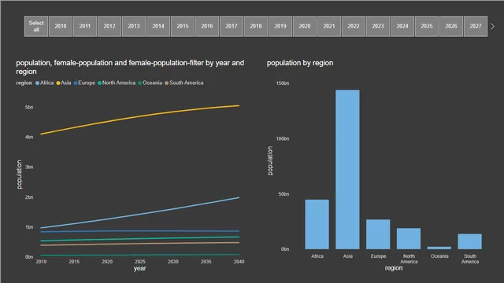The image size is (504, 283).
Task: Click the Europe bar in bar chart
Action: 378,234
